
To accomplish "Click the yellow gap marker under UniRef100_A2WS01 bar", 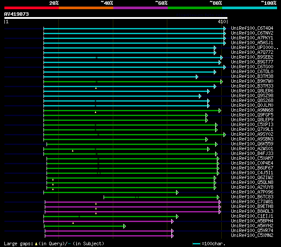I will pyautogui.click(x=72, y=151).
